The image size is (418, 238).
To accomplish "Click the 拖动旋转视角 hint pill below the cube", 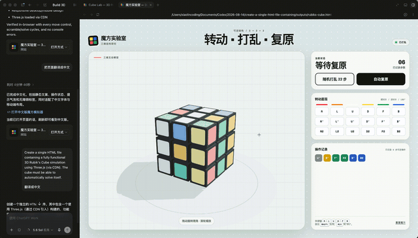I will point(197,221).
